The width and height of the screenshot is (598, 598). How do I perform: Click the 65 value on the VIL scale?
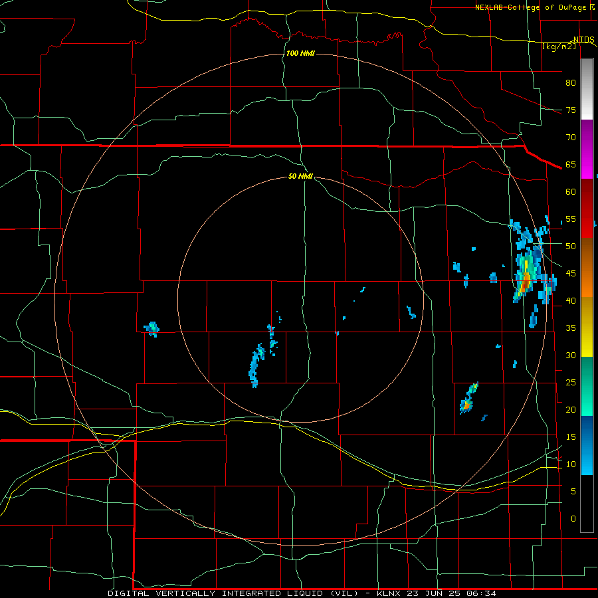tap(571, 164)
